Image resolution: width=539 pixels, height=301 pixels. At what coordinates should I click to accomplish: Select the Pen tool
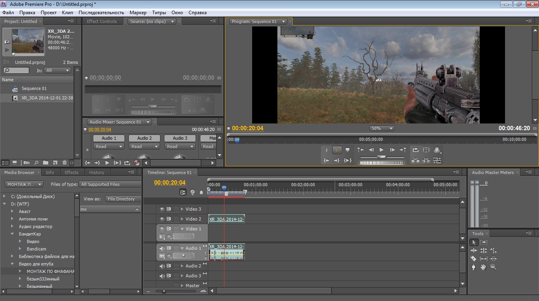coord(474,267)
